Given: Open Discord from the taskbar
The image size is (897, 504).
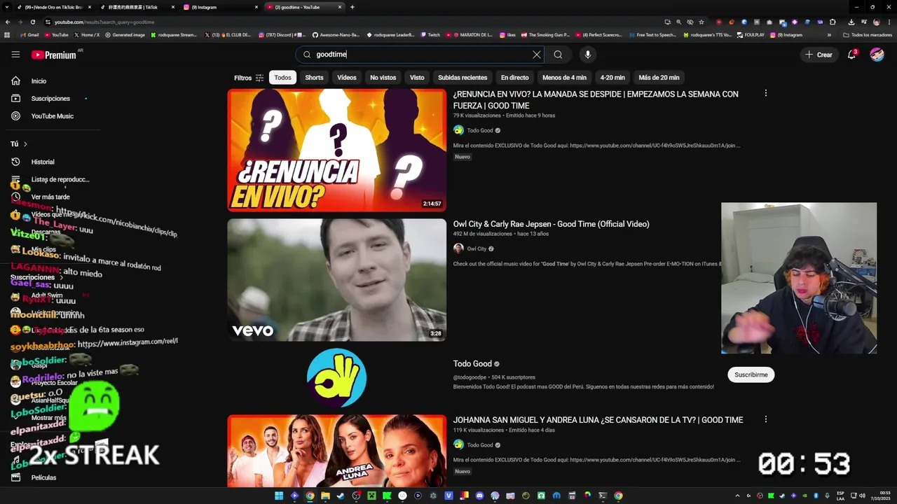Looking at the screenshot, I should 479,496.
